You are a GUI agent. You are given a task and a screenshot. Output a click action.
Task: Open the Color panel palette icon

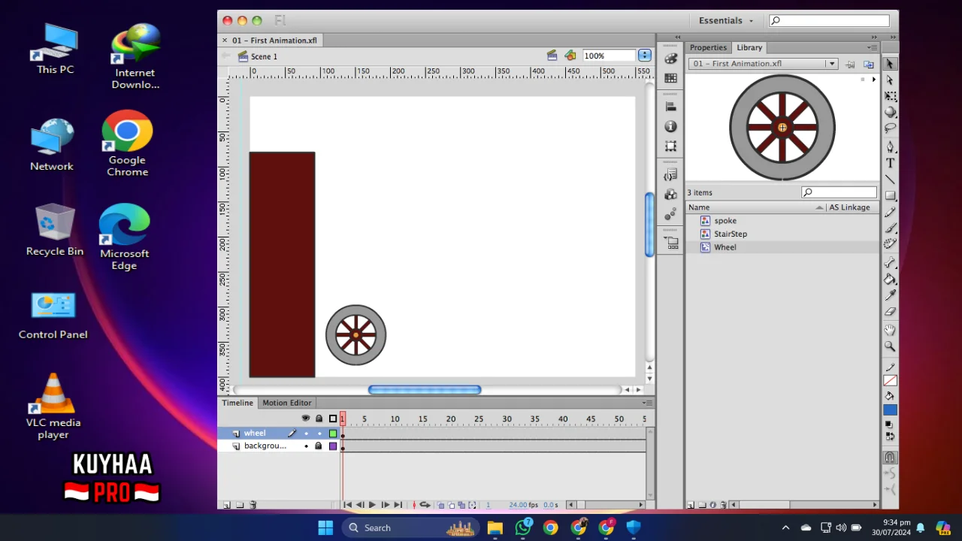pyautogui.click(x=670, y=59)
